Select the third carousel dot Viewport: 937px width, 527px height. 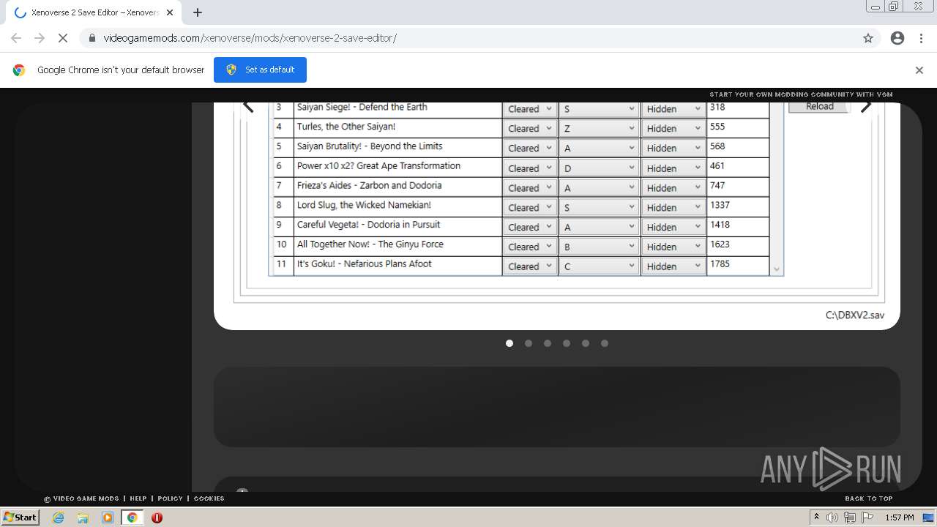[x=548, y=343]
